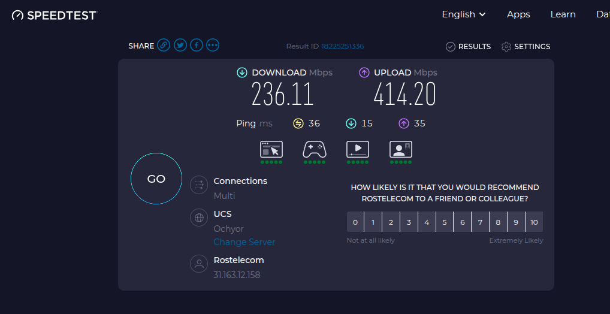
Task: Start the test with GO button
Action: coord(156,179)
